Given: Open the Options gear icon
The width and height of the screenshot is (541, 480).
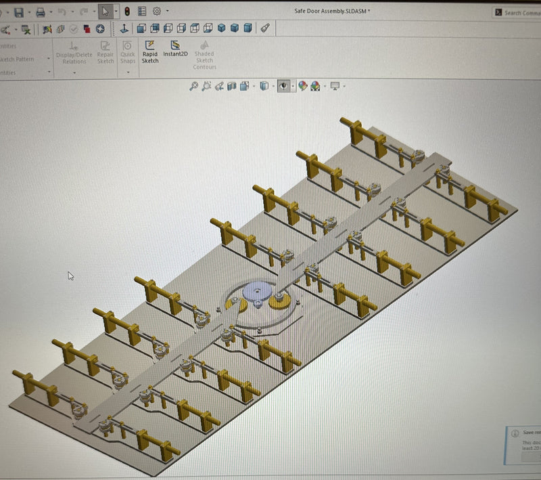Looking at the screenshot, I should (156, 12).
